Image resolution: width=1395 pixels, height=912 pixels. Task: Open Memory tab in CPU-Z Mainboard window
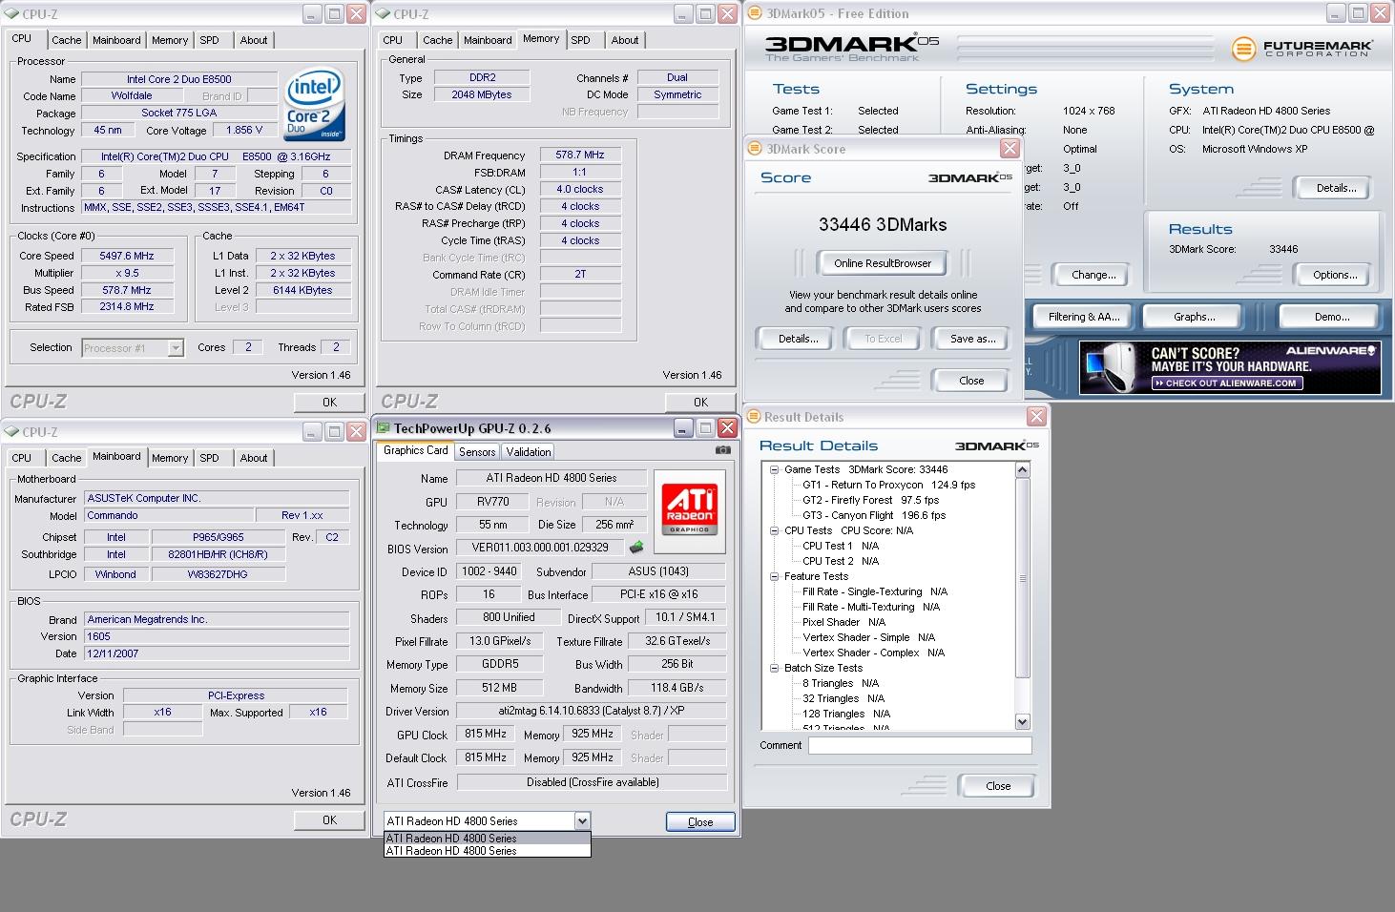(170, 458)
